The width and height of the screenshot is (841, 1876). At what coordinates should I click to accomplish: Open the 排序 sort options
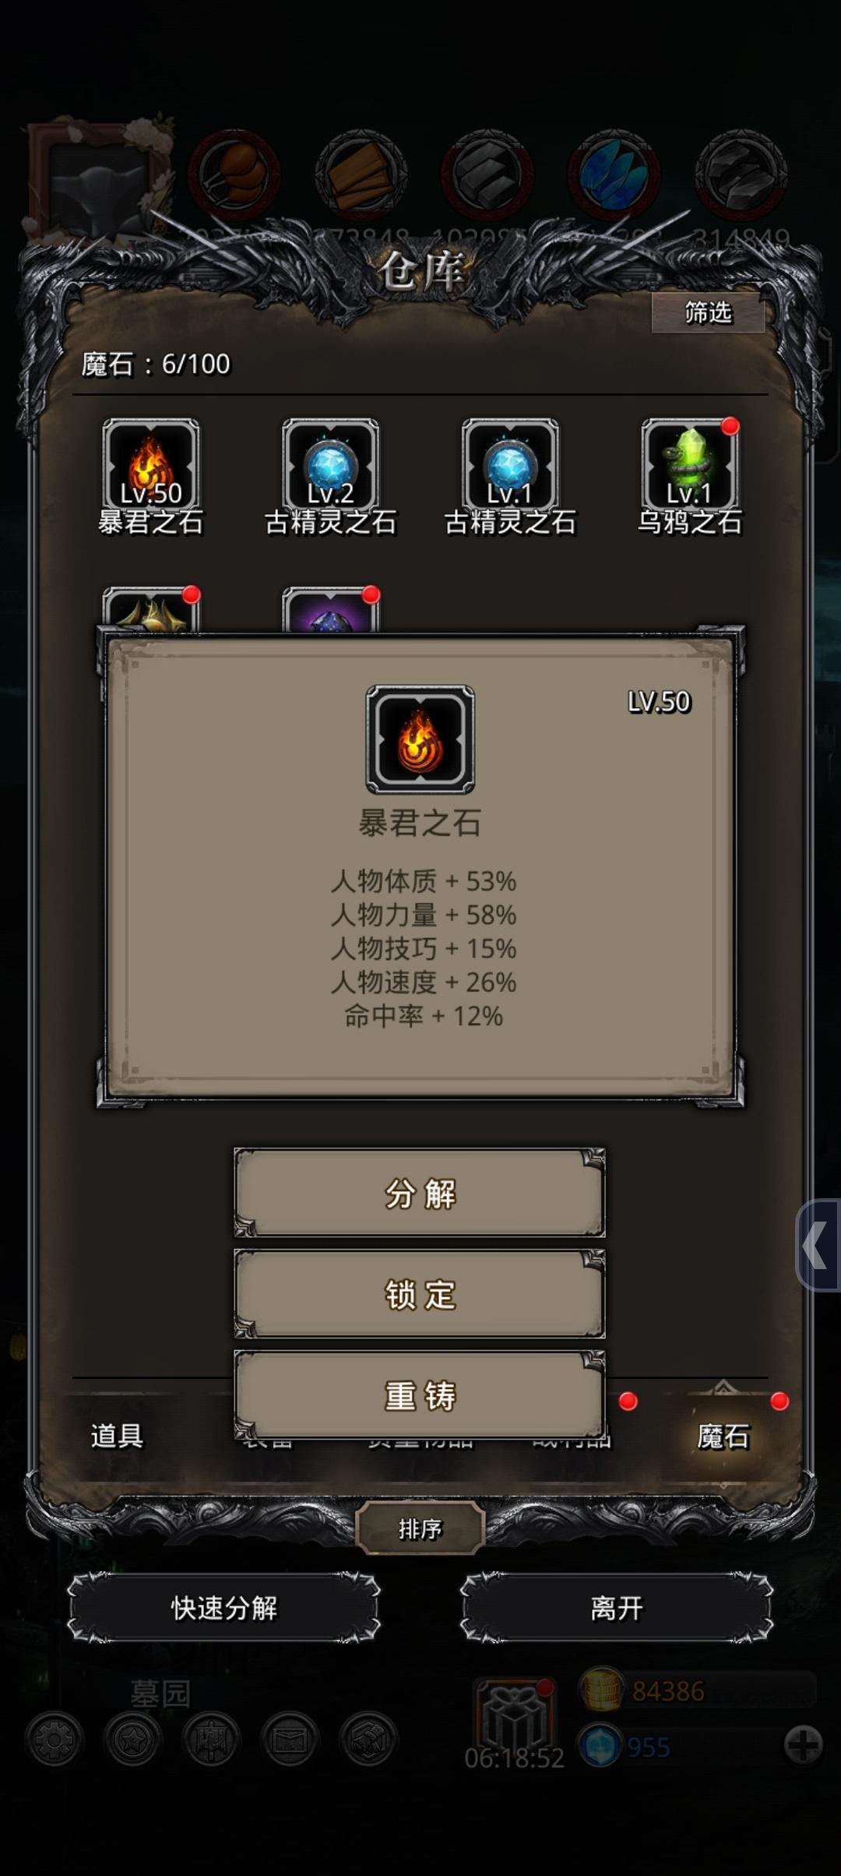[420, 1529]
